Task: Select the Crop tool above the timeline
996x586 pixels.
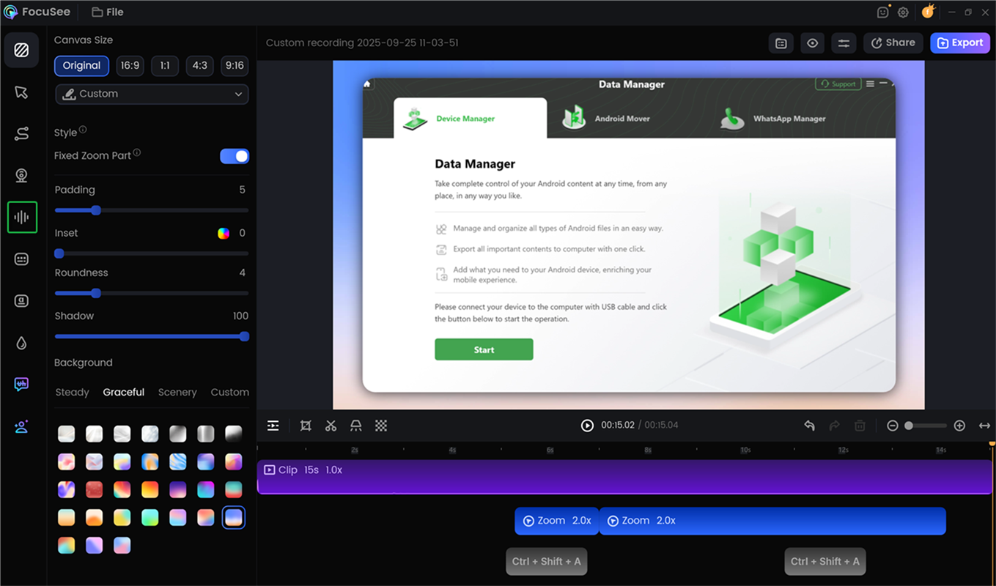Action: pyautogui.click(x=306, y=425)
